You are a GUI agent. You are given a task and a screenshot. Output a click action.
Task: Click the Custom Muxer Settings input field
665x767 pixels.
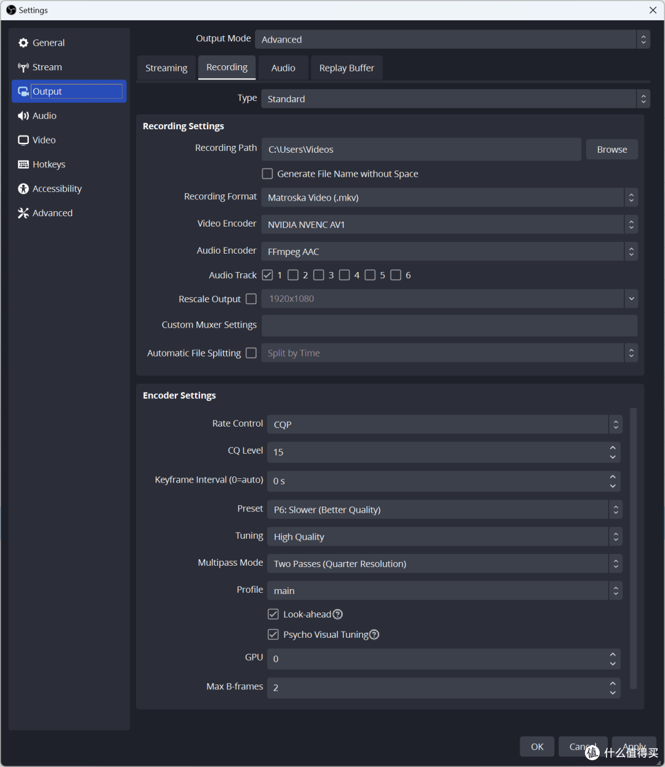(449, 325)
